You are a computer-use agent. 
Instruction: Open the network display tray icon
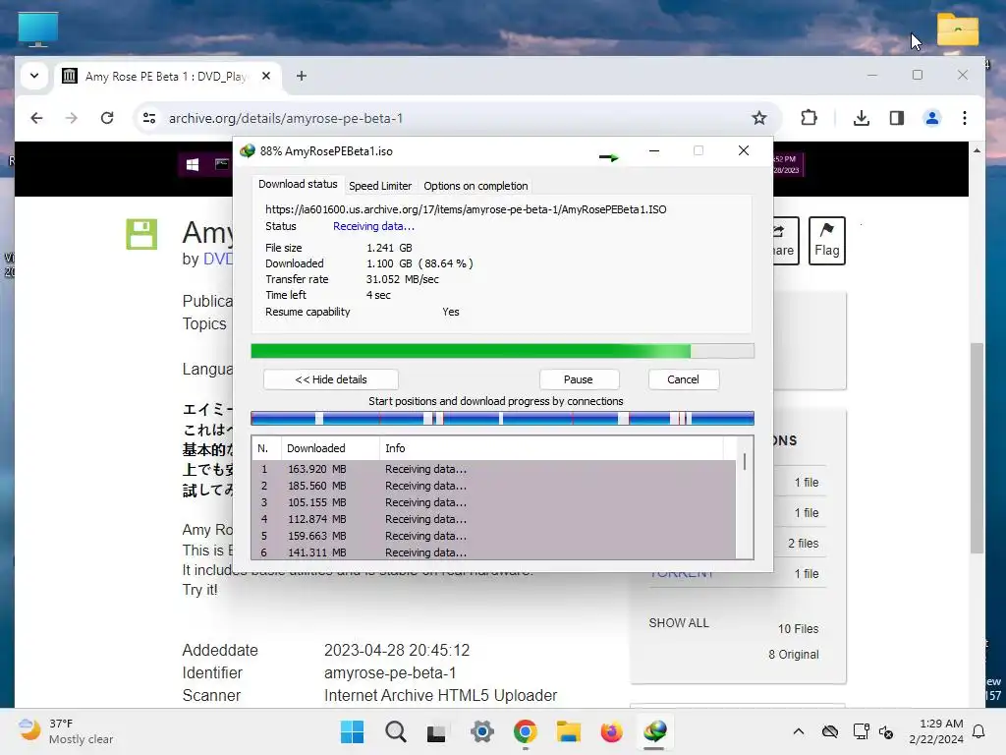[x=861, y=731]
